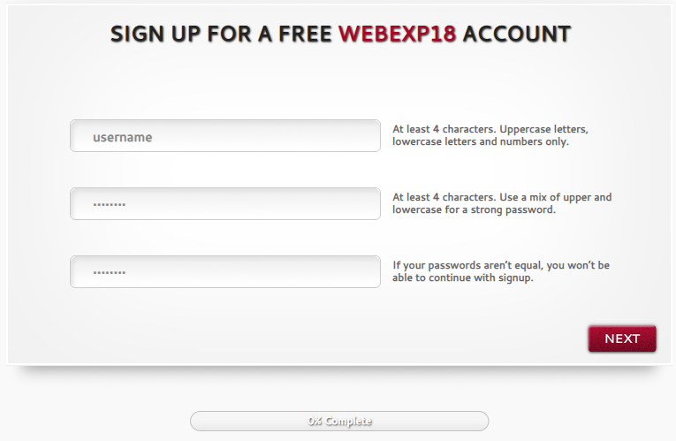Click the word "Complete" in the progress label

tap(349, 422)
